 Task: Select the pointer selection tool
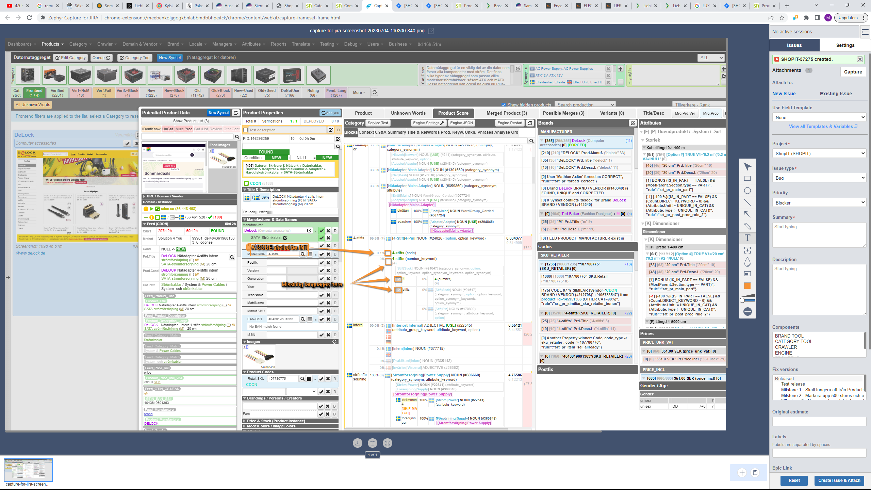(747, 166)
